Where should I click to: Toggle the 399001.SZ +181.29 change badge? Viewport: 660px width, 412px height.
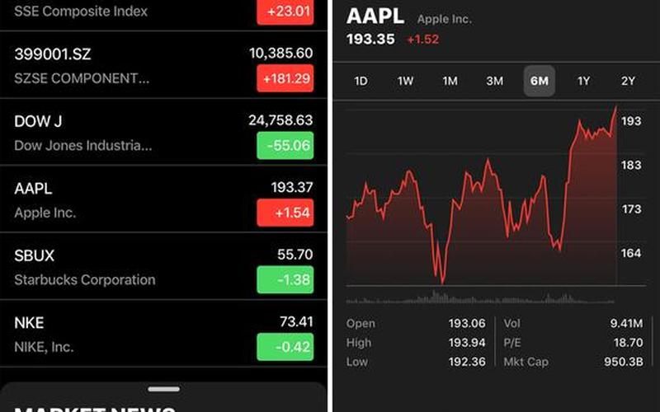point(285,78)
